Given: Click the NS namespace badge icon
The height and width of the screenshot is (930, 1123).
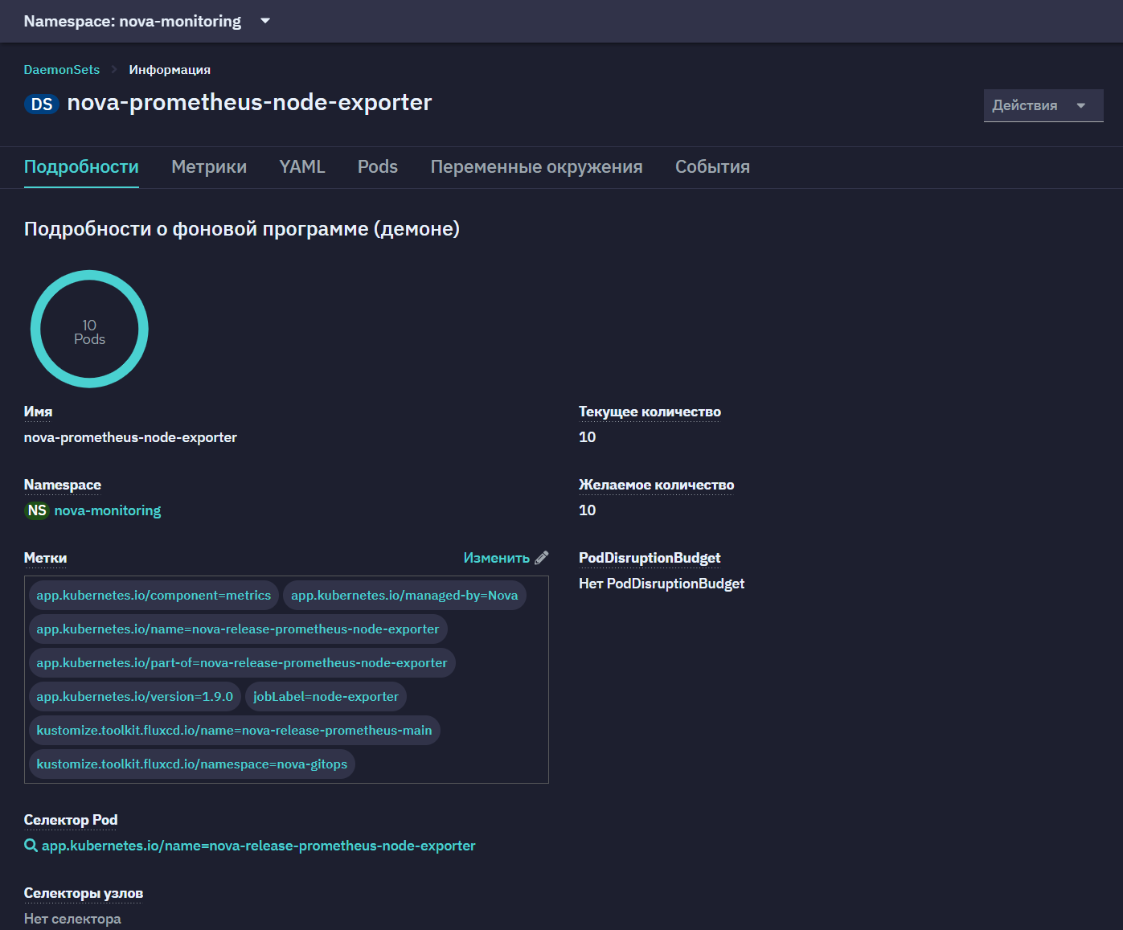Looking at the screenshot, I should pyautogui.click(x=37, y=510).
